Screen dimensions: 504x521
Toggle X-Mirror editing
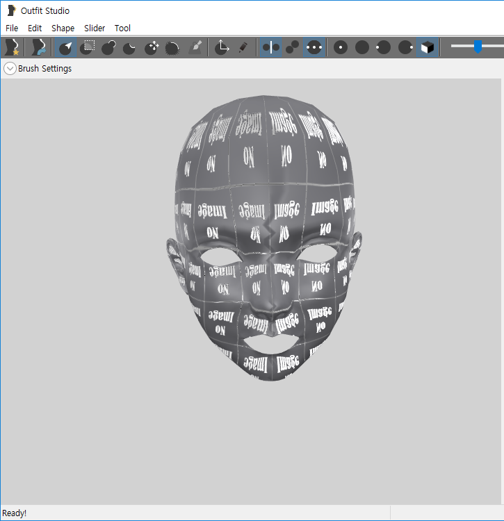pyautogui.click(x=270, y=47)
